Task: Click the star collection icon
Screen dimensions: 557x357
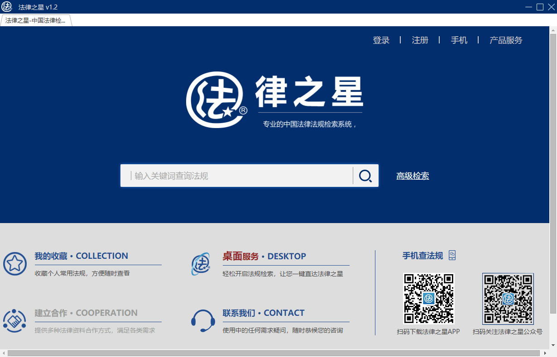Action: point(15,264)
